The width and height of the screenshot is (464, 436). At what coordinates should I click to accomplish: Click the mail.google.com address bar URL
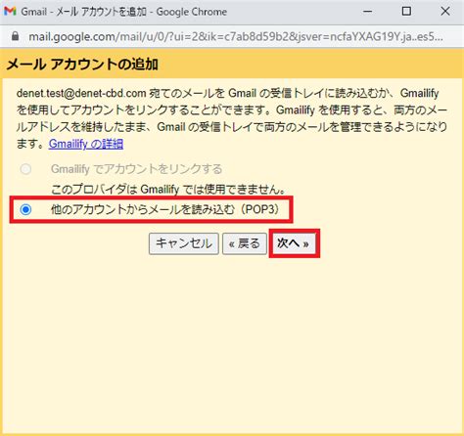coord(236,36)
